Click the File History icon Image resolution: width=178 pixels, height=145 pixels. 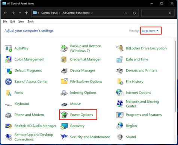tap(120, 82)
